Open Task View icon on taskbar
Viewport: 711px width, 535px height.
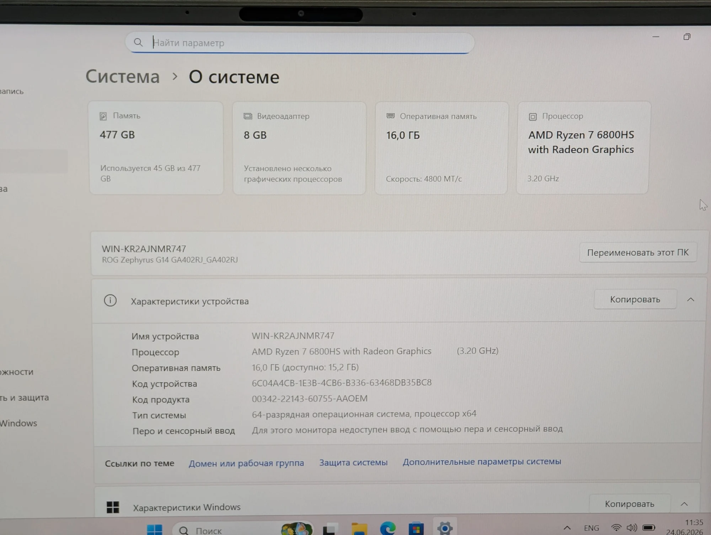point(330,529)
